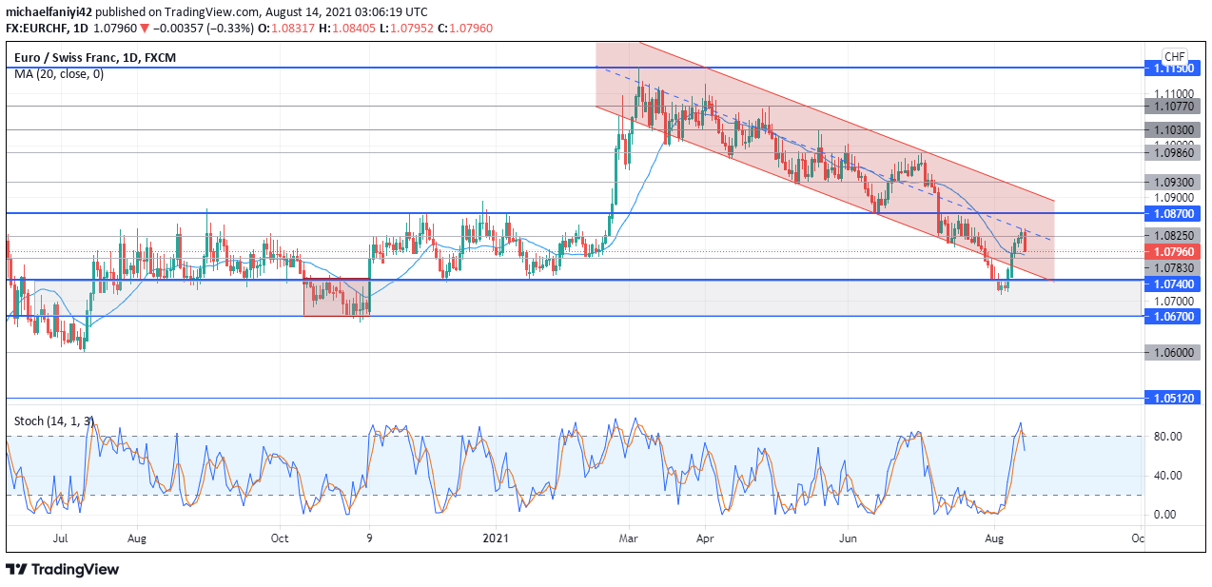
Task: Click the Stochastic 80.00 axis value
Action: pyautogui.click(x=1167, y=437)
